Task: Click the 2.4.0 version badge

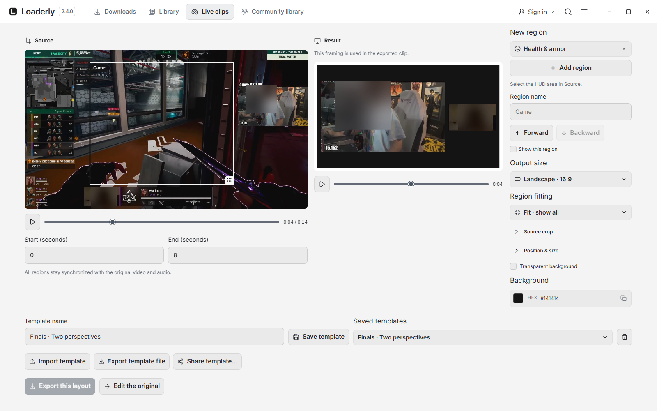Action: point(67,12)
